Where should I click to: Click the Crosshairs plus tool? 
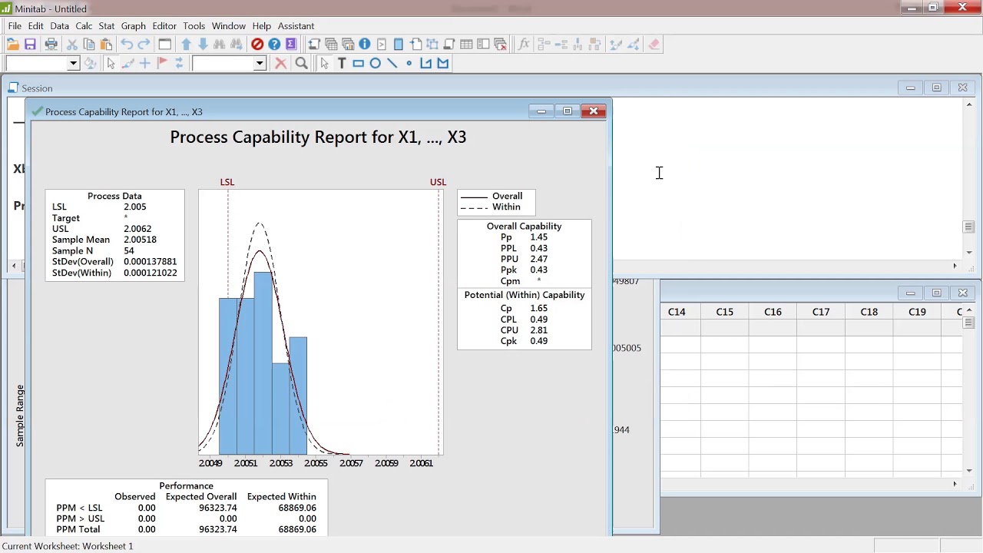(x=144, y=64)
